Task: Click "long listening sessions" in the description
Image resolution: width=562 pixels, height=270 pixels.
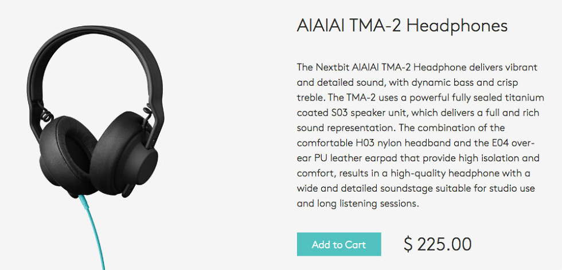Action: click(x=368, y=203)
